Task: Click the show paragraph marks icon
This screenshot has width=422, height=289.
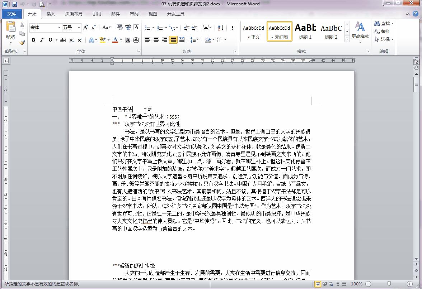Action: (x=233, y=28)
